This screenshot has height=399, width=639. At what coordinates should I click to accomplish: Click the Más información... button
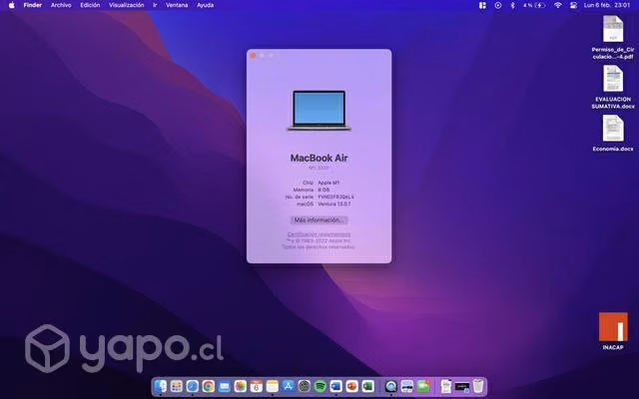(x=319, y=220)
